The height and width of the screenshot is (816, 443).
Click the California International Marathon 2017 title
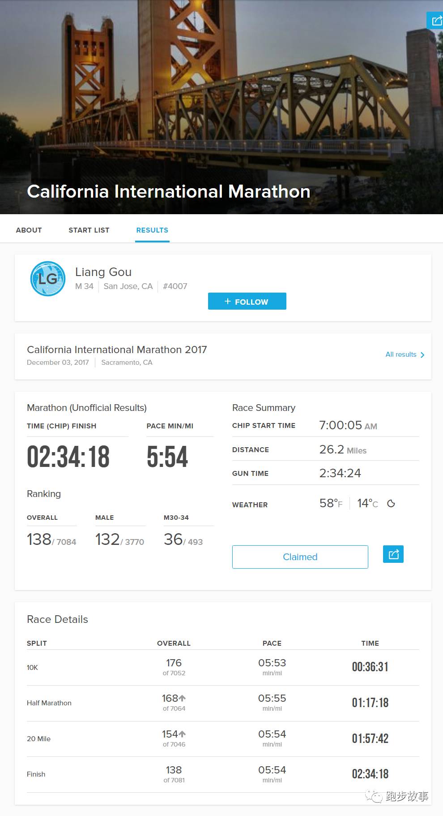click(x=117, y=350)
